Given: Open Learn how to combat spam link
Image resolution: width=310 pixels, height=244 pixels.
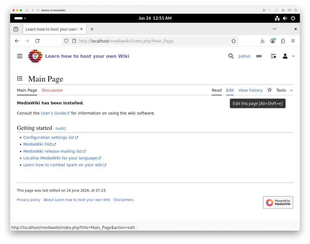Looking at the screenshot, I should [65, 165].
